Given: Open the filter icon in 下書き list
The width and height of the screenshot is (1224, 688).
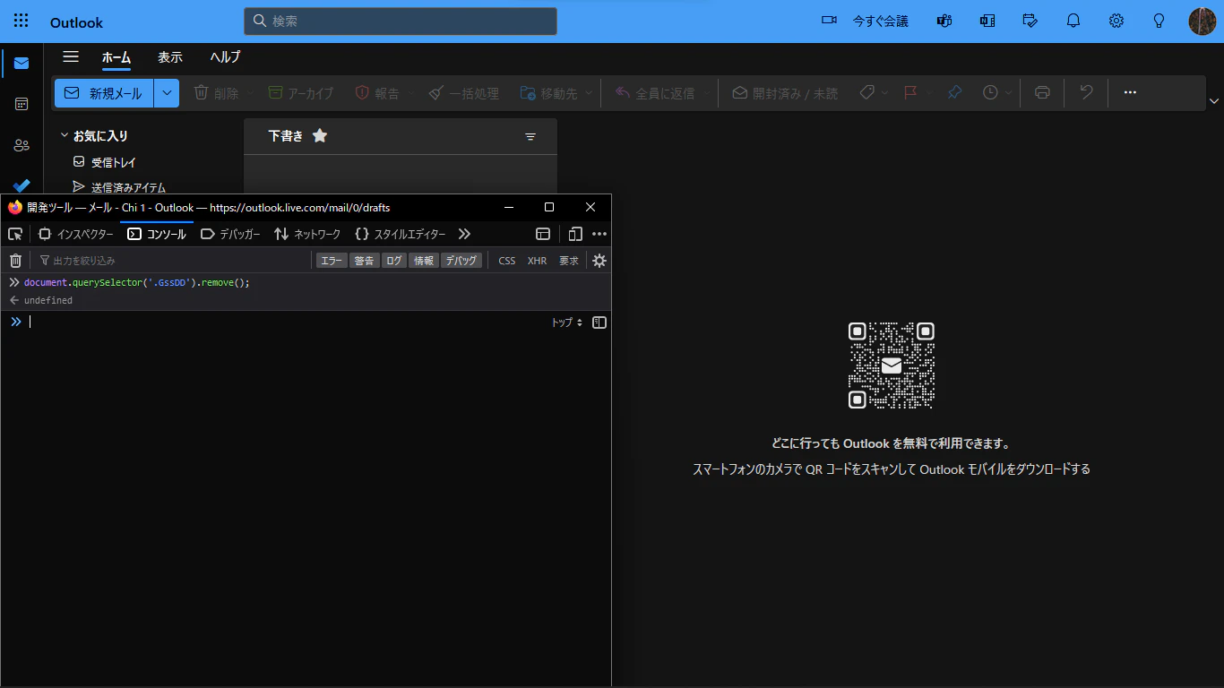Looking at the screenshot, I should click(530, 136).
